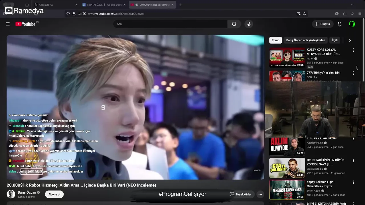
Task: Open options for Yine Cezalar Bana video
Action: [x=353, y=139]
